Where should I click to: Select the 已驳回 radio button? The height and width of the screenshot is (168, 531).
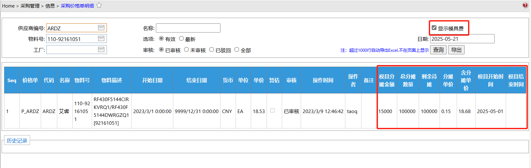(212, 50)
